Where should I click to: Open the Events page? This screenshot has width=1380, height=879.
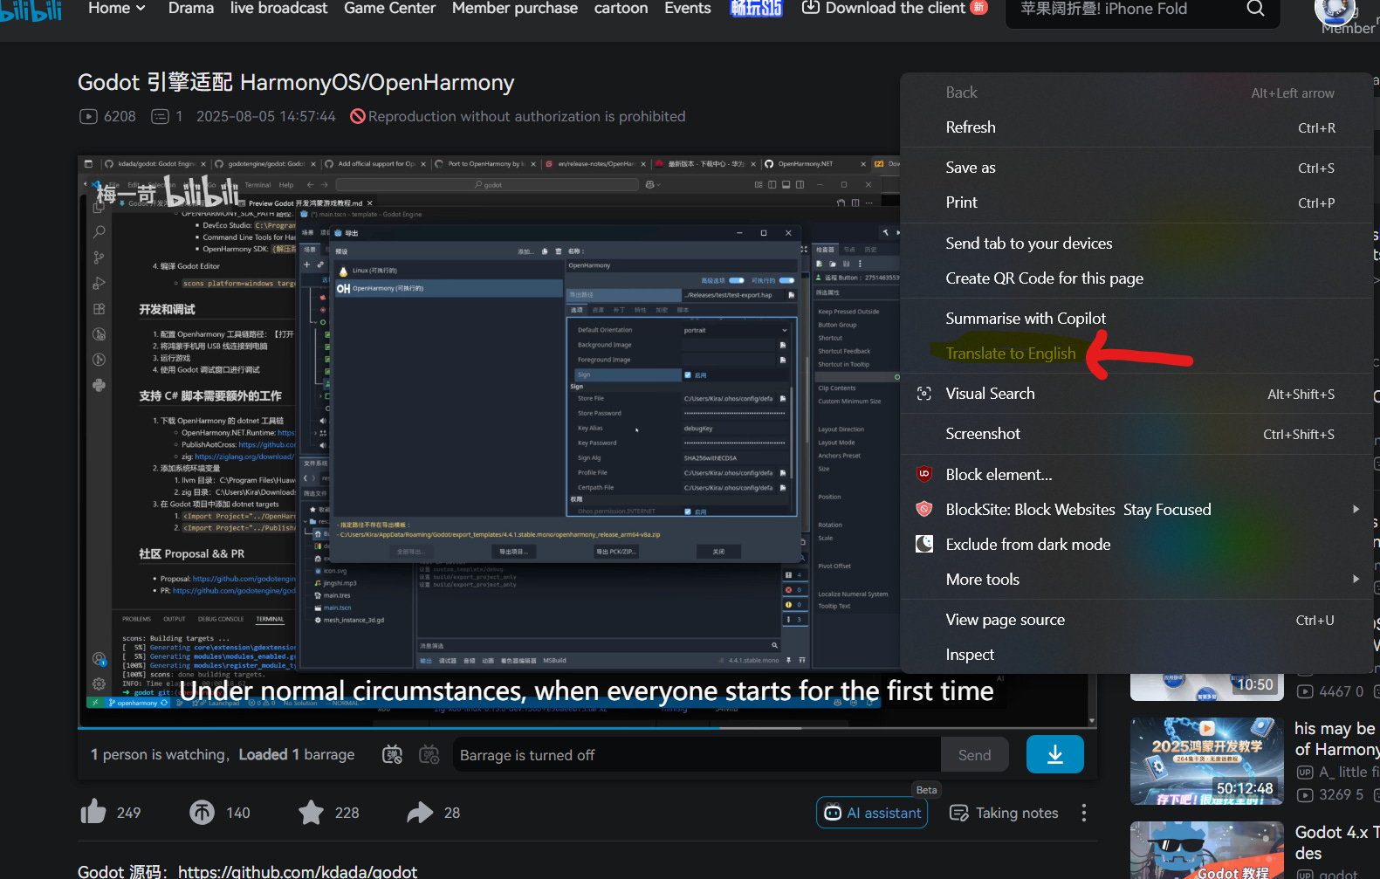[x=687, y=8]
